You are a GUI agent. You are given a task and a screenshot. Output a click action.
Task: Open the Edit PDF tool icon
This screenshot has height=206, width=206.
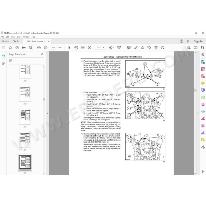(203, 69)
